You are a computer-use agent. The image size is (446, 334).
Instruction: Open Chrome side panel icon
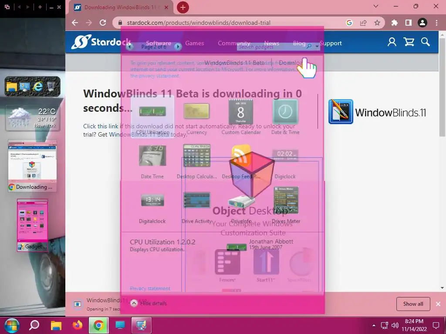point(409,23)
